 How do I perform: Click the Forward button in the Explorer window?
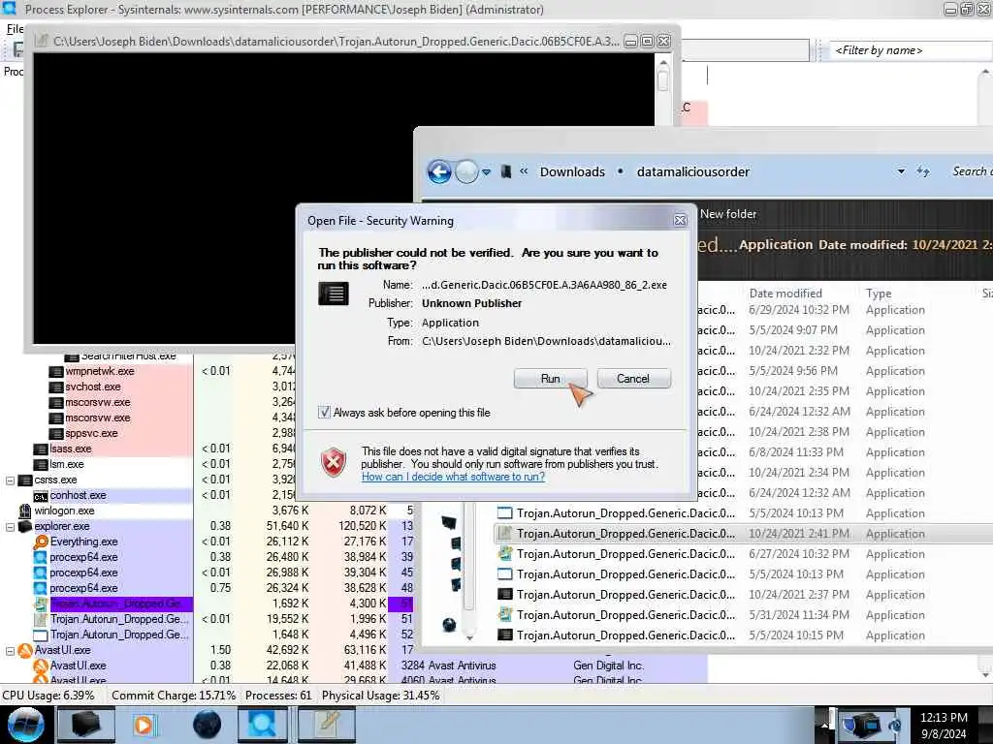click(466, 171)
